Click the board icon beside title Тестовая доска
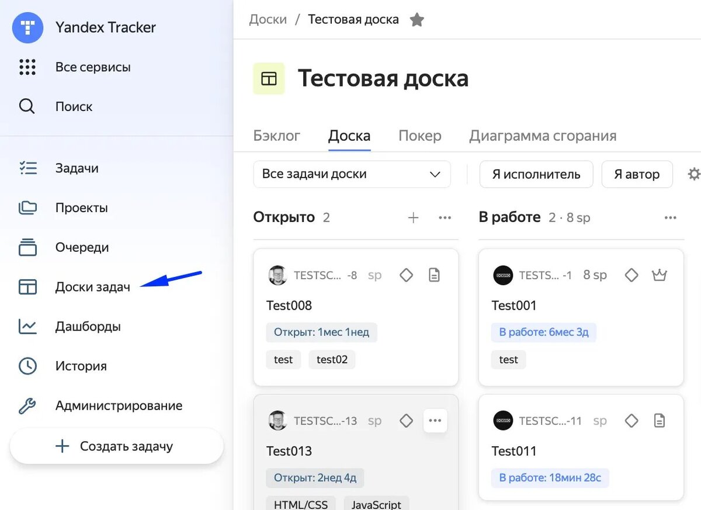701x510 pixels. 269,78
